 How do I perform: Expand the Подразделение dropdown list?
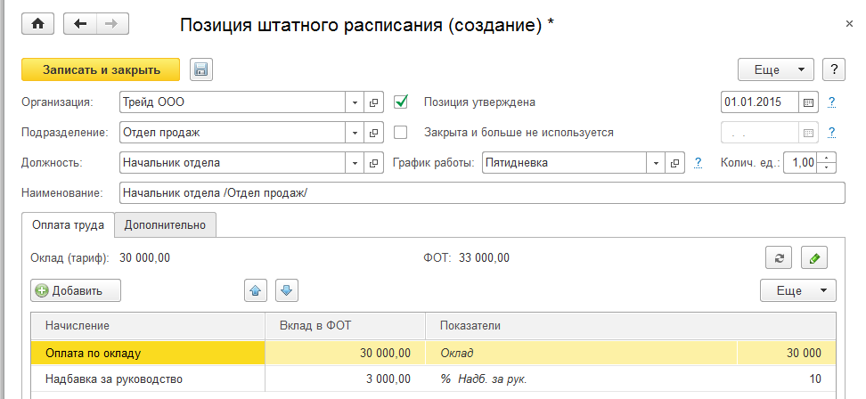tap(355, 132)
